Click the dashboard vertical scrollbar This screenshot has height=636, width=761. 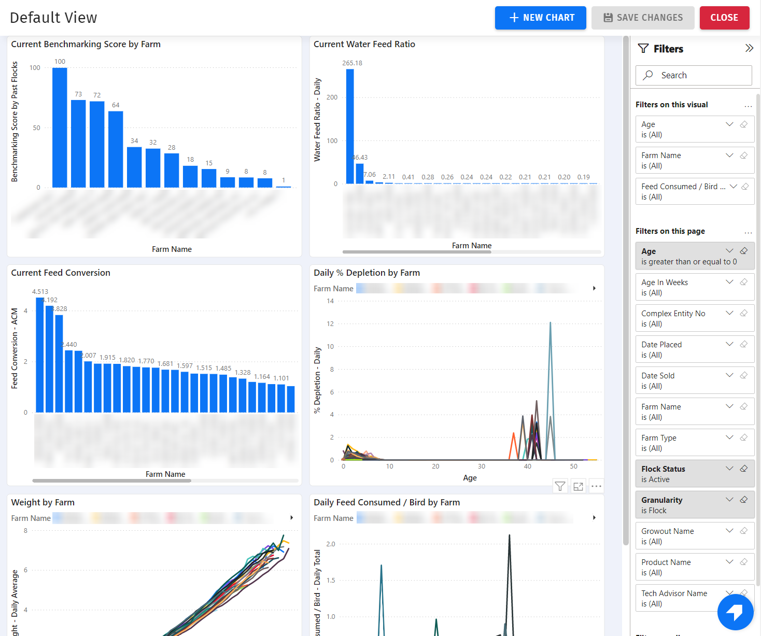pyautogui.click(x=626, y=290)
